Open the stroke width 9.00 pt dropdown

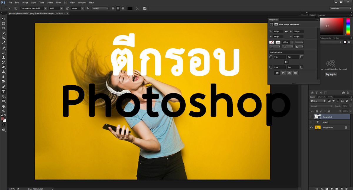click(x=292, y=42)
